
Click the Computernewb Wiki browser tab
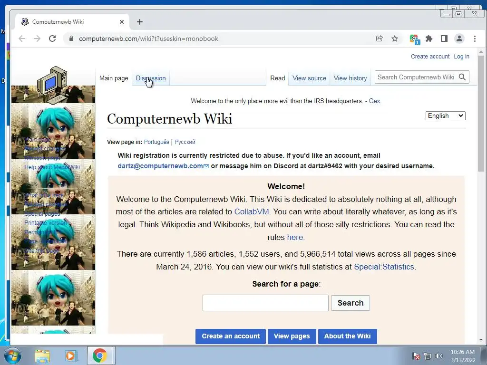pos(72,22)
